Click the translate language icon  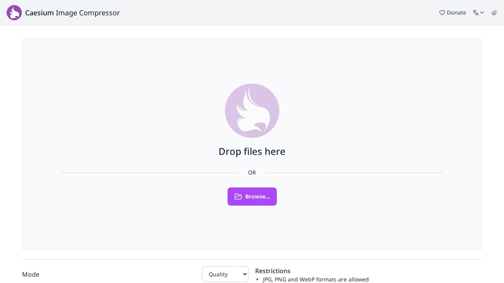(x=476, y=13)
